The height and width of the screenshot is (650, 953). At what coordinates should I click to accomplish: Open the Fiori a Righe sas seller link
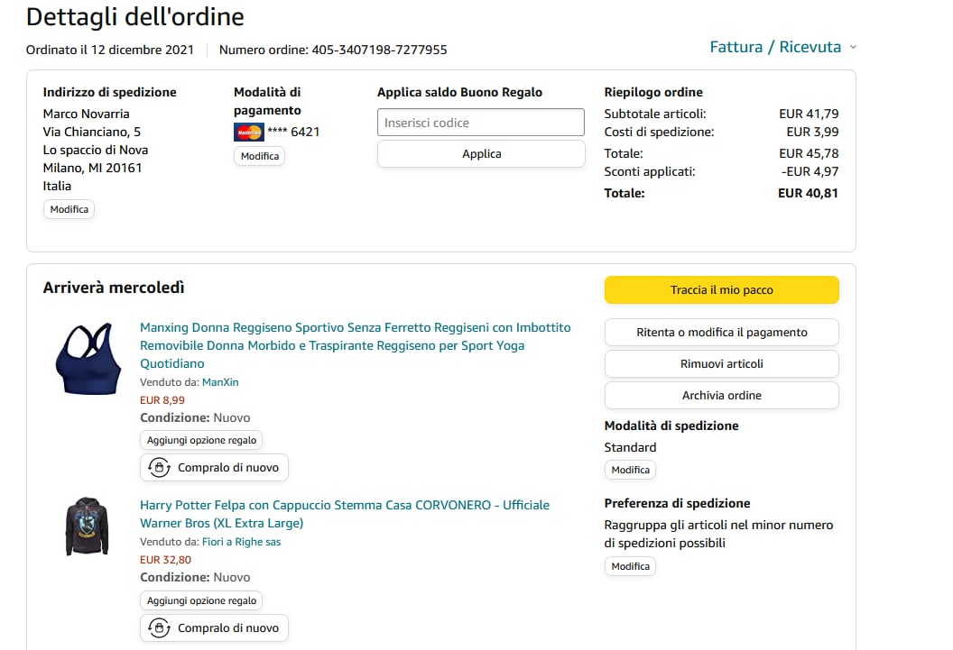[241, 542]
